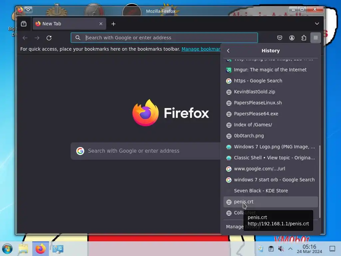Close the Mozilla Firefox window
Image resolution: width=341 pixels, height=256 pixels.
pos(315,9)
